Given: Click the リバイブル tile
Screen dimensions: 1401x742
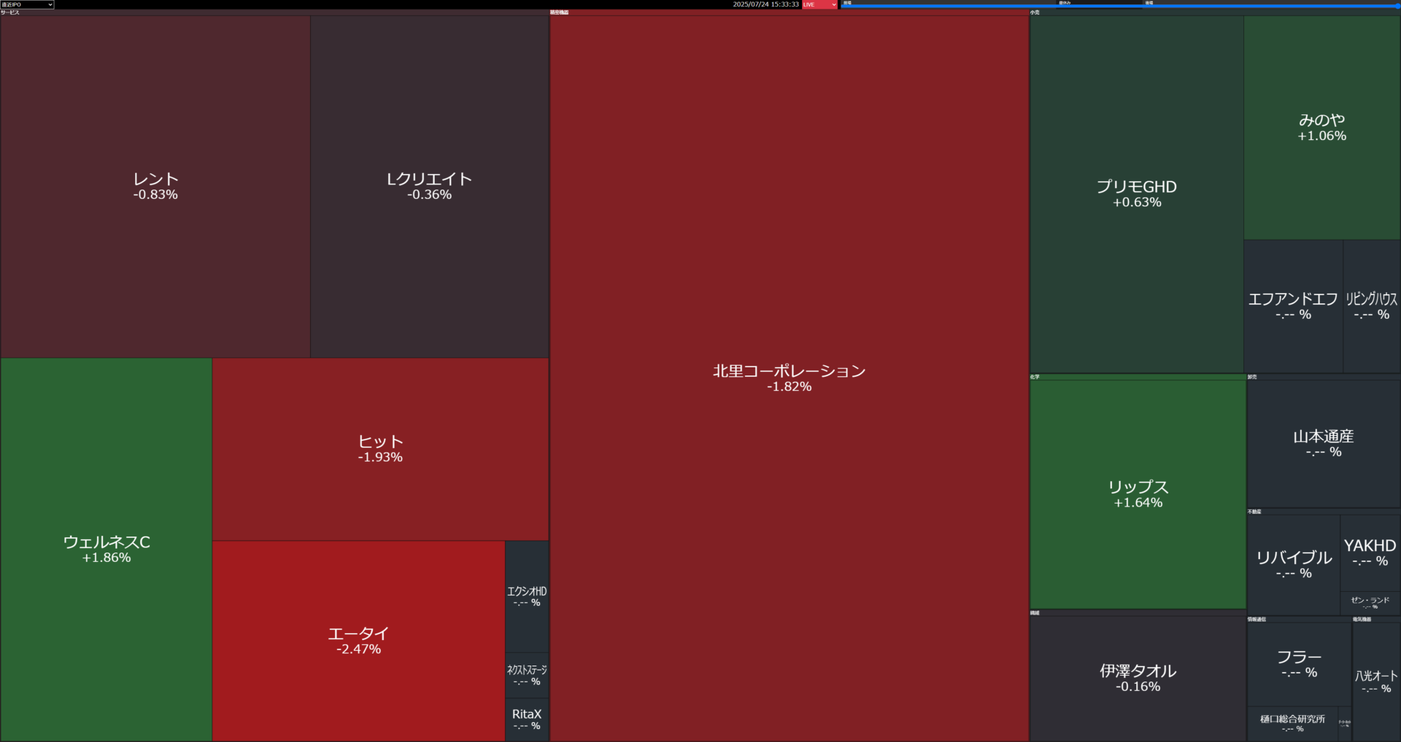Looking at the screenshot, I should tap(1294, 565).
